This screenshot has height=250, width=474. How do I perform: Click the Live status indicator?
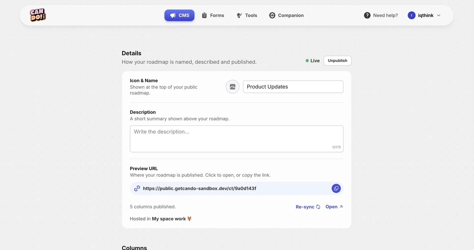tap(313, 60)
